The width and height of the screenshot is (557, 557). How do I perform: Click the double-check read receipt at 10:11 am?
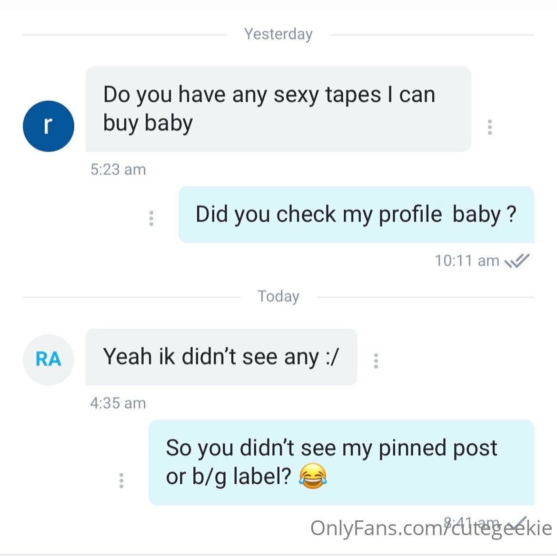(x=517, y=261)
